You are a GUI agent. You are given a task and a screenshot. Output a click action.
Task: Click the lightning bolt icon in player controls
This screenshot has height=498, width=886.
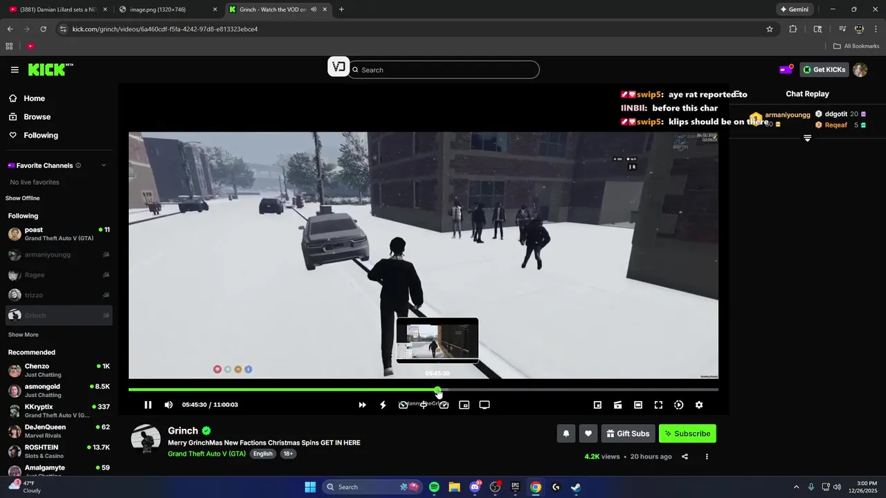pyautogui.click(x=383, y=405)
